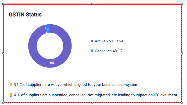Click the bottom-left selection handle

click(3, 103)
